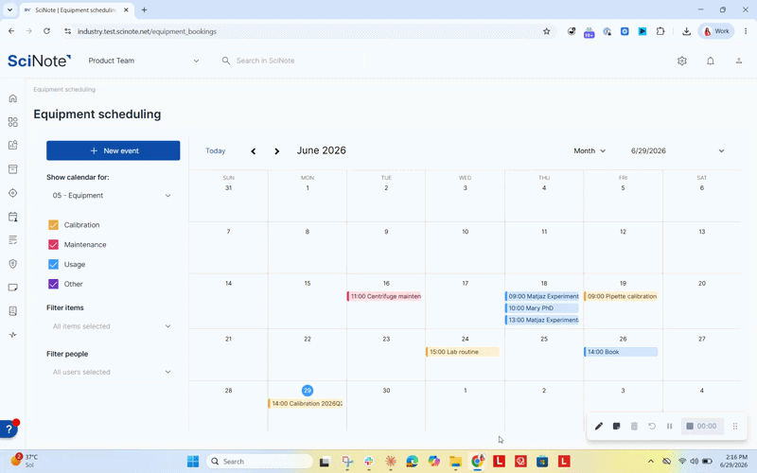Open the 14:00 Book event
The height and width of the screenshot is (473, 757).
621,352
